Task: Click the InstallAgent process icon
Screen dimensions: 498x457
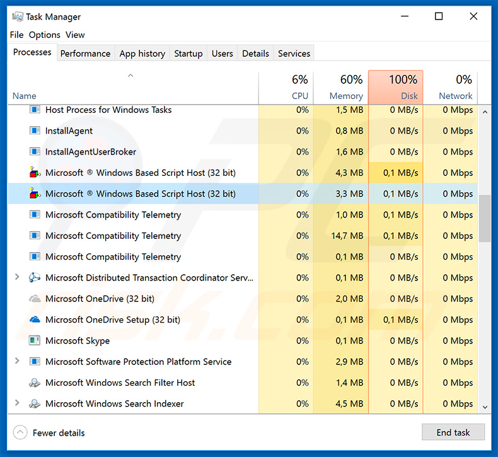Action: pyautogui.click(x=35, y=131)
